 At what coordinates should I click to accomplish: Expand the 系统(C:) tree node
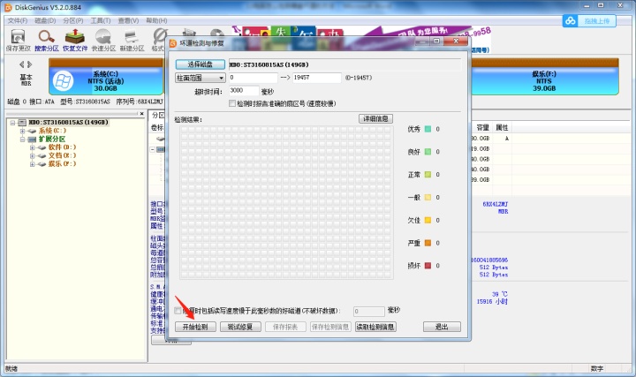22,131
